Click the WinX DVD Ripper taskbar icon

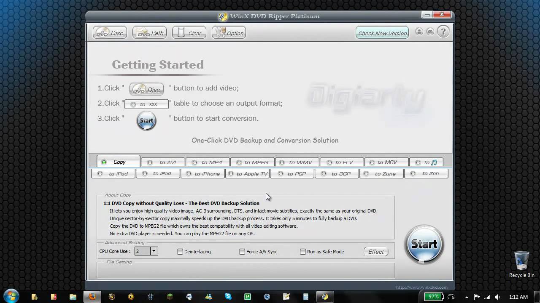325,297
